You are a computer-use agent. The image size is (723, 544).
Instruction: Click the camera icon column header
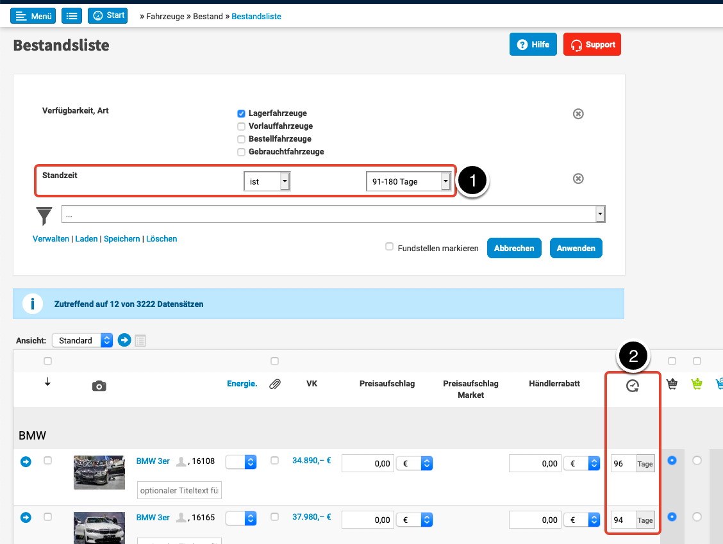[x=99, y=386]
